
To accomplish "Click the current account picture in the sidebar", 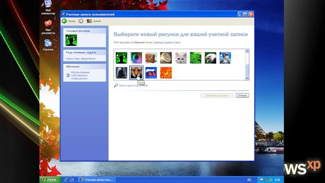I will click(x=71, y=40).
